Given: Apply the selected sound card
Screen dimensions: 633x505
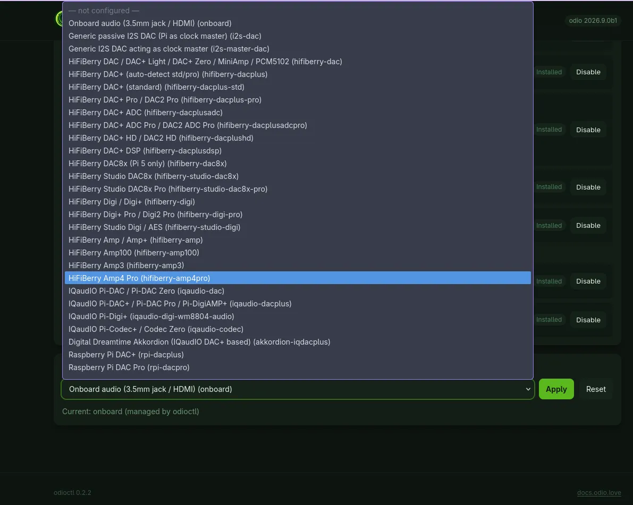Looking at the screenshot, I should coord(556,389).
